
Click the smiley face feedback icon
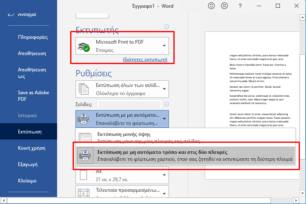point(211,6)
